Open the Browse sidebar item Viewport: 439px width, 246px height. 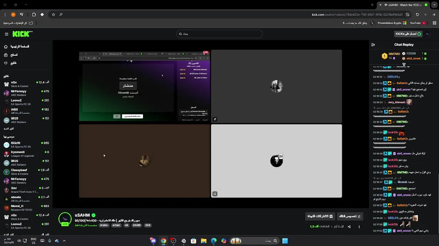[x=11, y=55]
